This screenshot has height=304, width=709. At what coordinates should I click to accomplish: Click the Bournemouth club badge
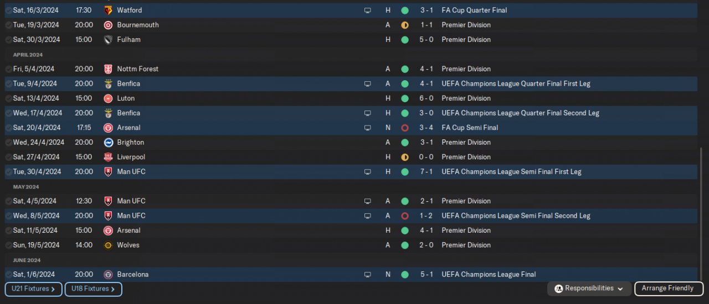click(x=108, y=25)
